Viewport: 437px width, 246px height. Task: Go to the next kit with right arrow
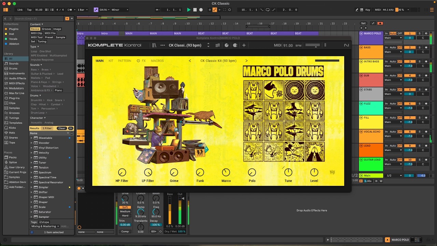[x=246, y=61]
